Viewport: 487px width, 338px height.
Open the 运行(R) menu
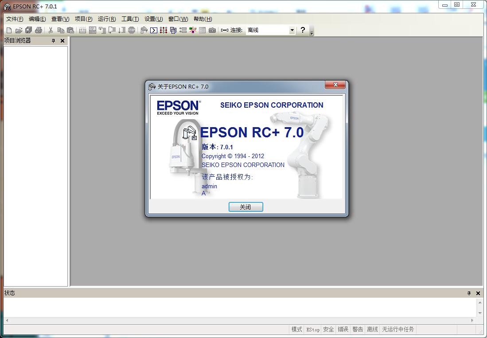point(107,19)
